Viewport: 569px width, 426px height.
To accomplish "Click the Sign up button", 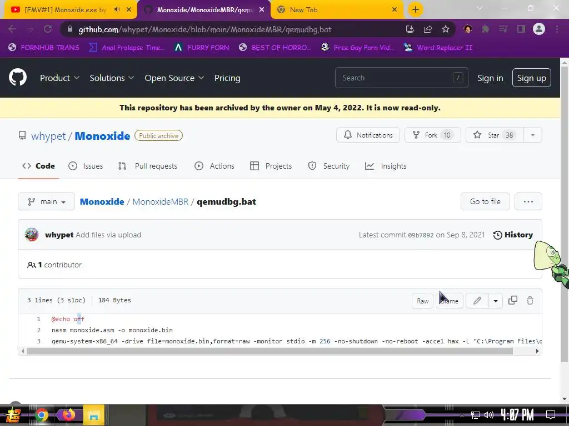I will click(x=532, y=78).
